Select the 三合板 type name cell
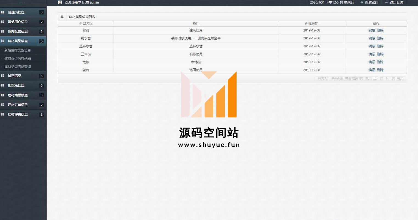This screenshot has height=220, width=418. coord(86,54)
